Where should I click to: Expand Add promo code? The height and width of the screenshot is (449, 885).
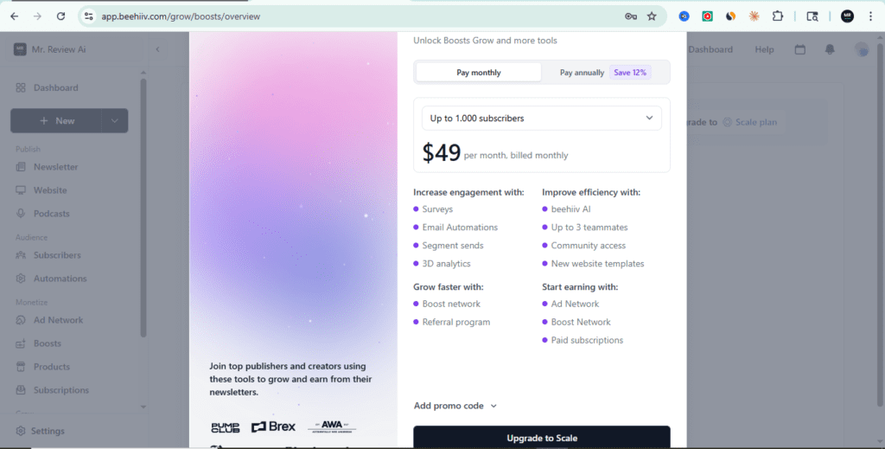tap(455, 406)
